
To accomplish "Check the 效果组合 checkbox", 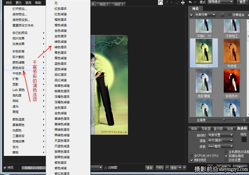I will tap(230, 15).
